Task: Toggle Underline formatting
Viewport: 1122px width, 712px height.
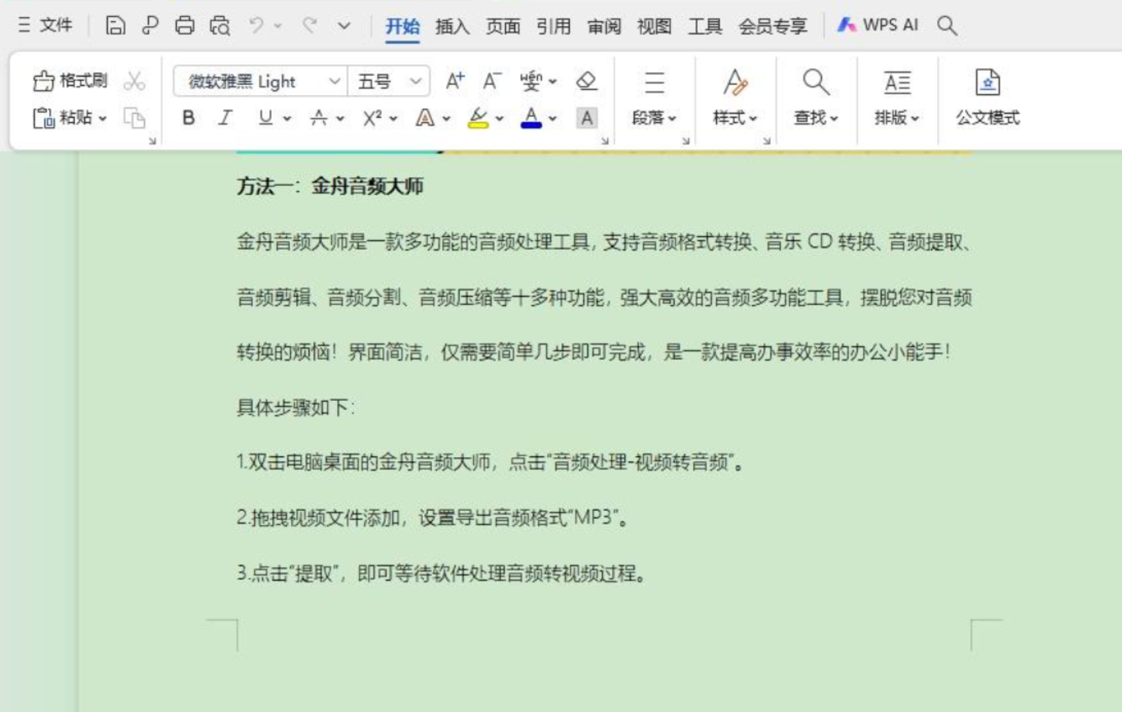Action: 265,118
